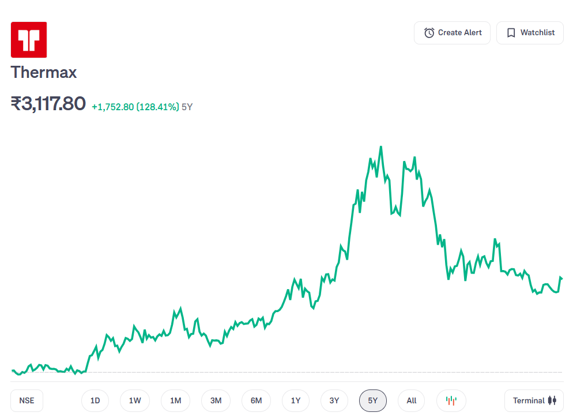
Task: Select the 1M time range
Action: [175, 400]
